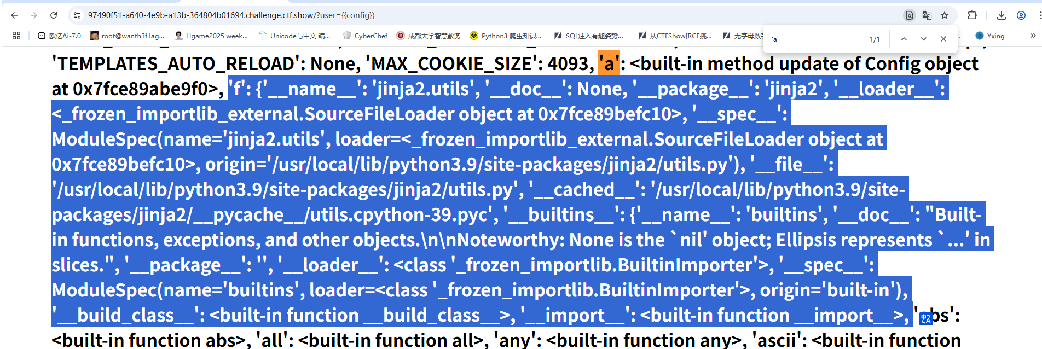The width and height of the screenshot is (1042, 349).
Task: Open the translate page icon
Action: coord(927,15)
